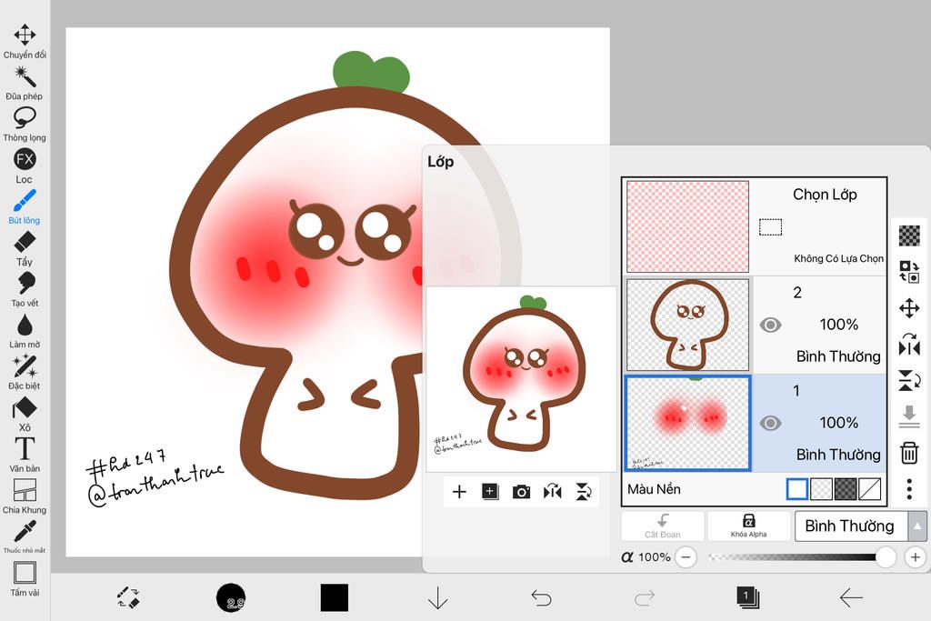Expand blend mode list with triangle arrow

click(x=917, y=526)
